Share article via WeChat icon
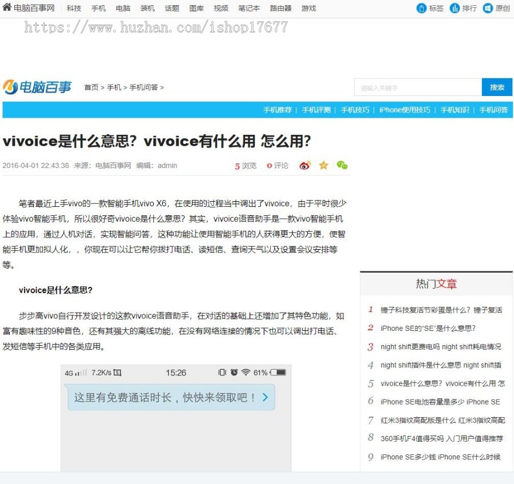 342,165
